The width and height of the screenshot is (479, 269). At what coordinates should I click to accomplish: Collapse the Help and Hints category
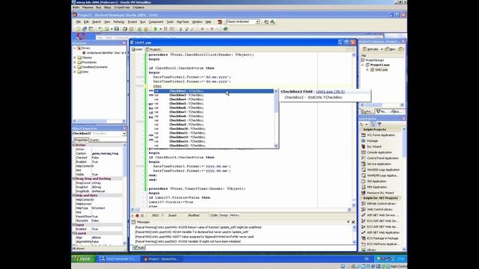pos(74,196)
